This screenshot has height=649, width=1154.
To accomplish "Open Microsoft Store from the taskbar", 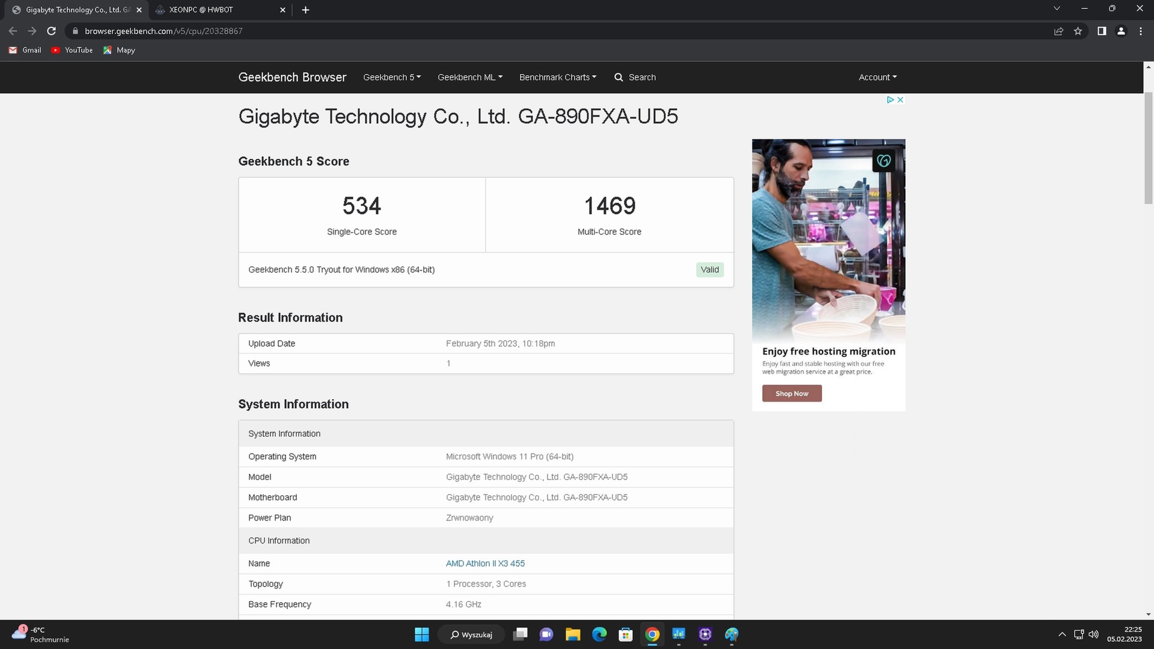I will 626,635.
